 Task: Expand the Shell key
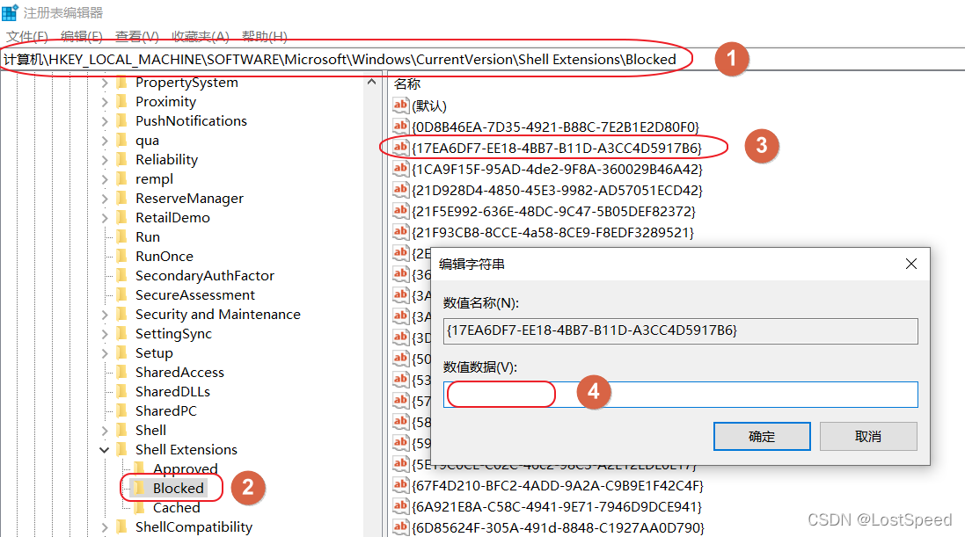[x=104, y=431]
